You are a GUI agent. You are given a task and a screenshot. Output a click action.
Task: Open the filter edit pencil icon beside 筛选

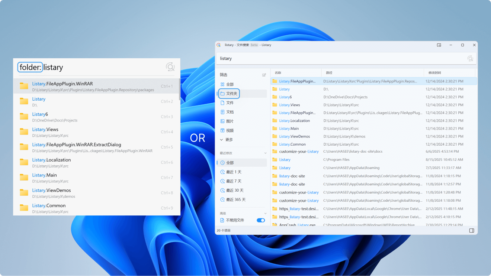point(264,75)
